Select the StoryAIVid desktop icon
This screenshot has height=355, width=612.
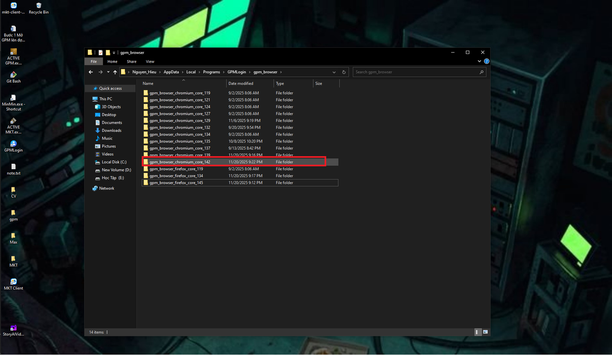pyautogui.click(x=13, y=330)
